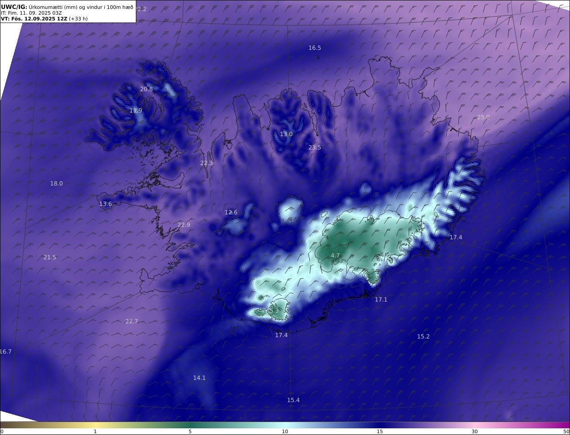Click the magenta end of the color bar

(557, 425)
